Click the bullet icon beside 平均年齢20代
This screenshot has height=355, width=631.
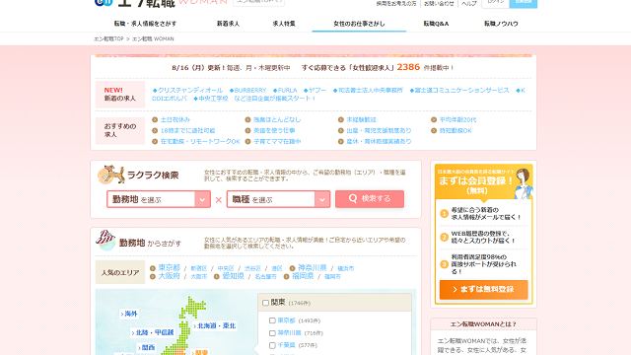click(x=434, y=119)
